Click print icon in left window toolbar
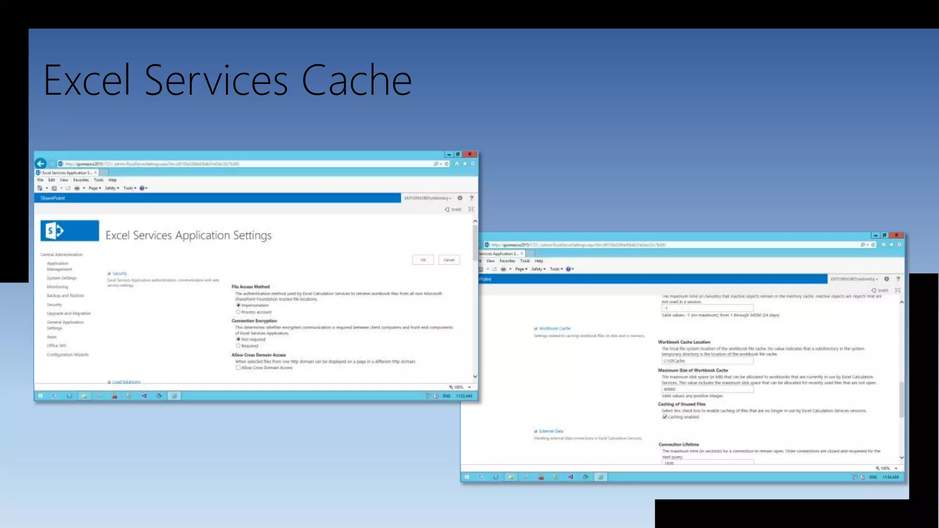Image resolution: width=939 pixels, height=528 pixels. 77,188
